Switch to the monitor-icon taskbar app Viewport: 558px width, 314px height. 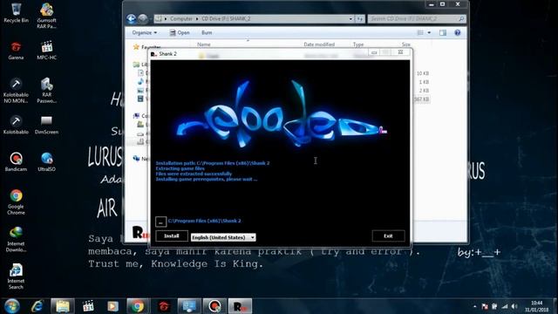pyautogui.click(x=189, y=306)
